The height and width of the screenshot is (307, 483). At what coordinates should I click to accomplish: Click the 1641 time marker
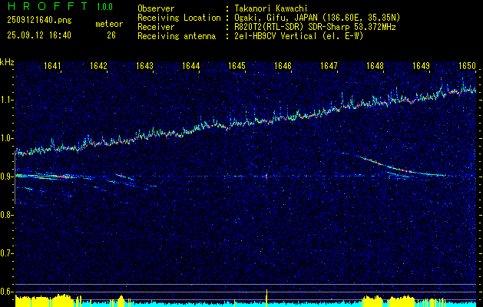[x=53, y=67]
